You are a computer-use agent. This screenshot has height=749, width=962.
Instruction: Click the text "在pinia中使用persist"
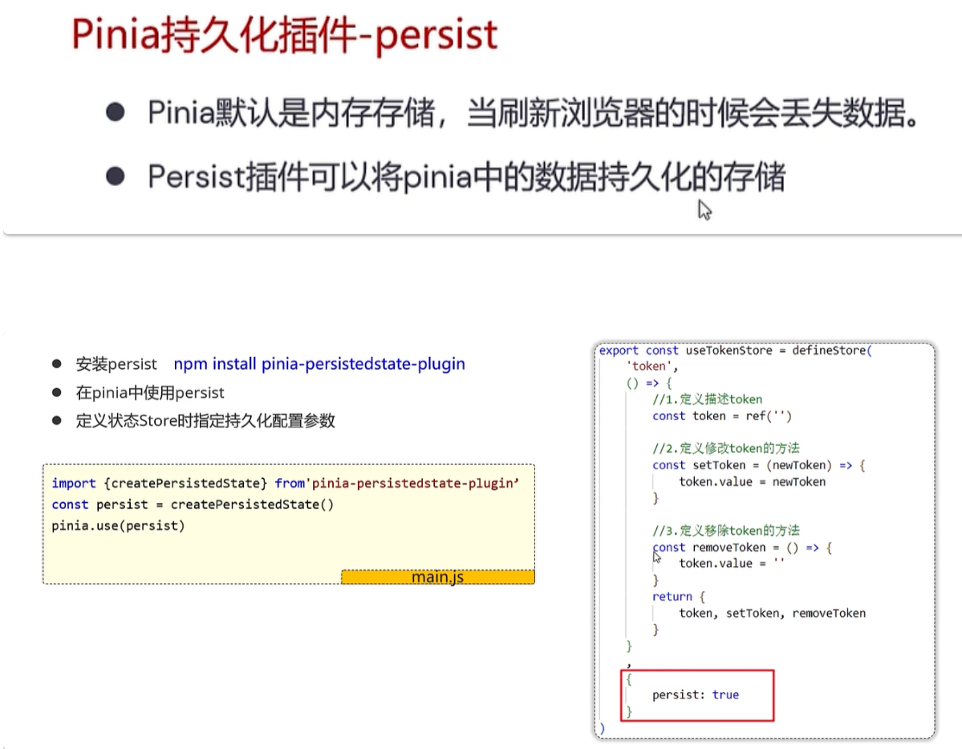pyautogui.click(x=150, y=392)
